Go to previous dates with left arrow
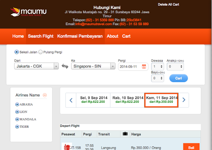 click(x=71, y=100)
